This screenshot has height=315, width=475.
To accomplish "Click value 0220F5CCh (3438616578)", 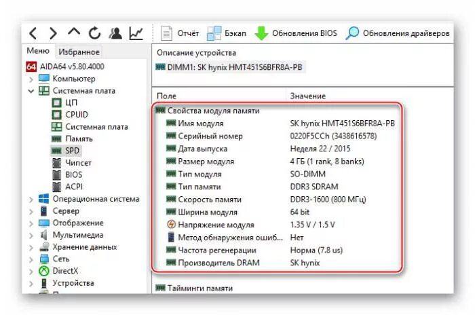I will 334,136.
